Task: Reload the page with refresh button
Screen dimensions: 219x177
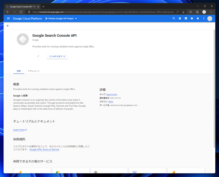Action: click(21, 12)
